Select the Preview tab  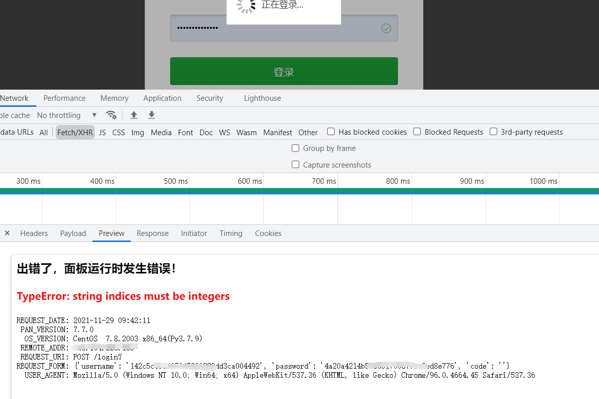coord(111,233)
